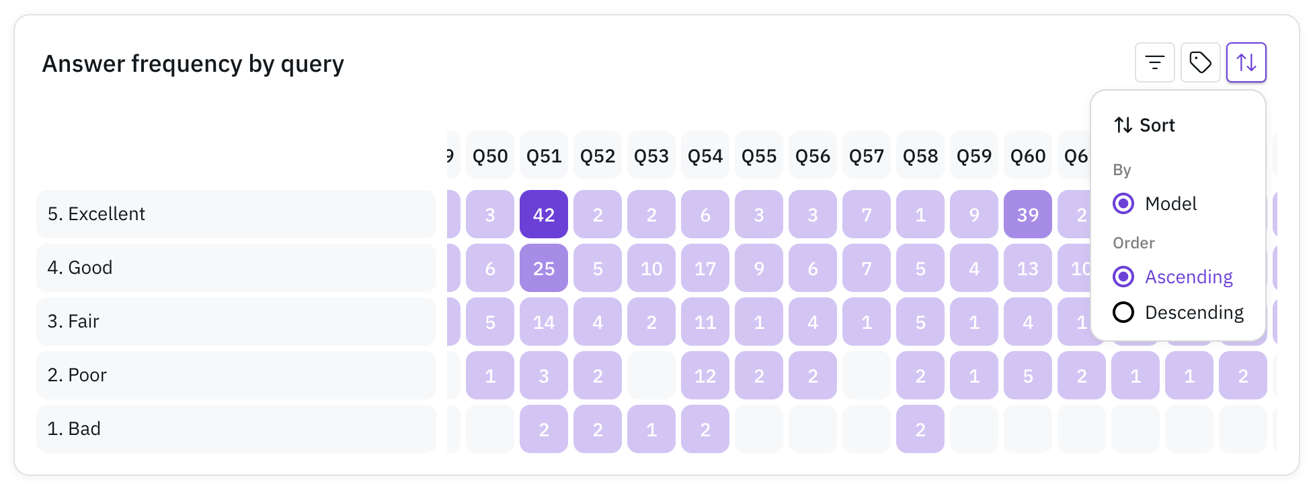
Task: Toggle the sort arrows button
Action: coord(1246,62)
